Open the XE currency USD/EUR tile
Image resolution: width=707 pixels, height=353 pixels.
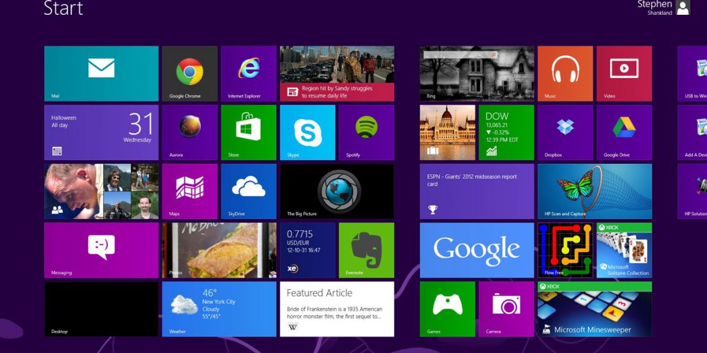point(308,250)
